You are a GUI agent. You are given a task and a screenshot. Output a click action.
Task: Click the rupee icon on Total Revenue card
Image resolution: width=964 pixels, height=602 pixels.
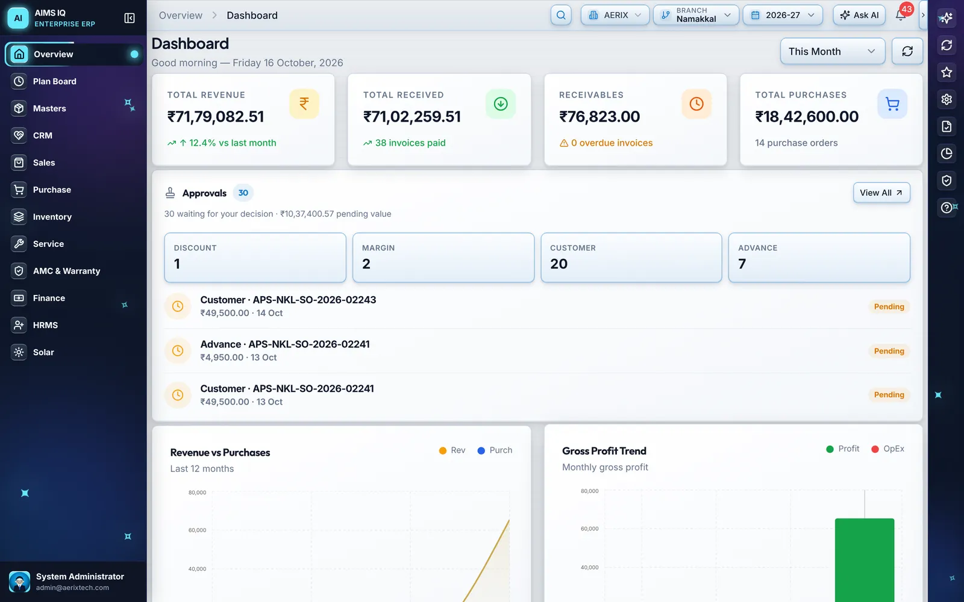point(304,104)
